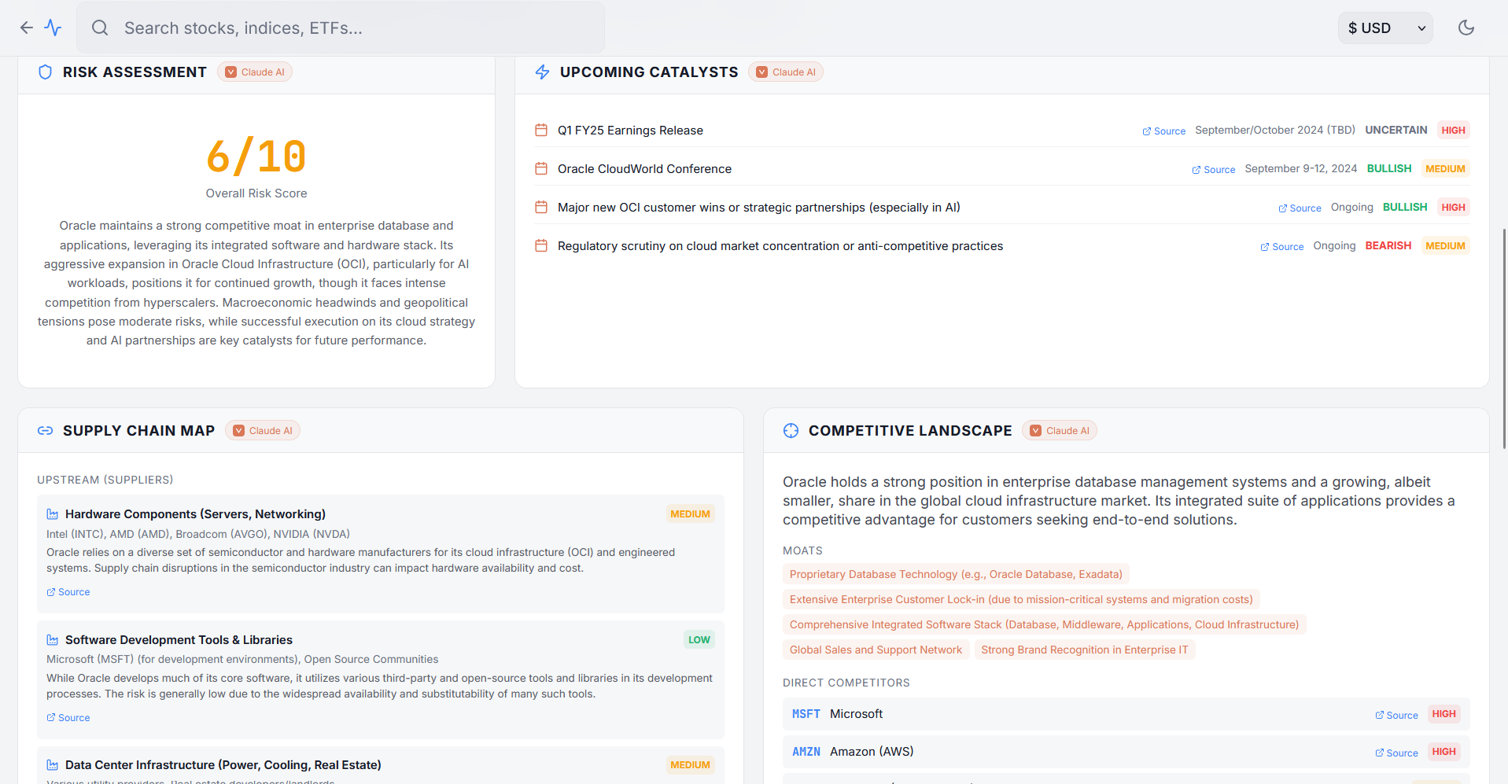Open the app's pulse logo icon

pos(53,28)
